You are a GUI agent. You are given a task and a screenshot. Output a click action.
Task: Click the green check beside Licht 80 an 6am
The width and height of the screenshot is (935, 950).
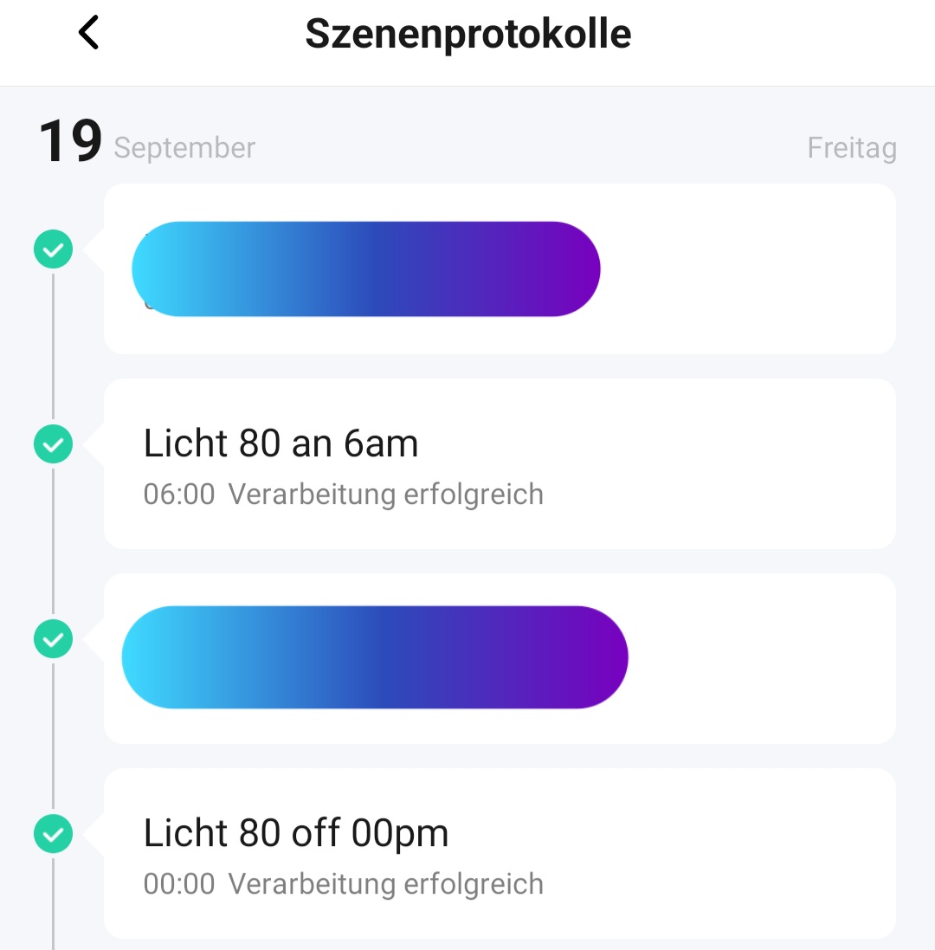(53, 445)
